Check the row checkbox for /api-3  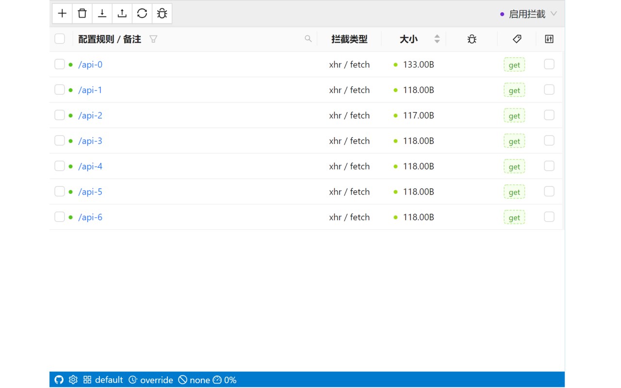coord(60,140)
